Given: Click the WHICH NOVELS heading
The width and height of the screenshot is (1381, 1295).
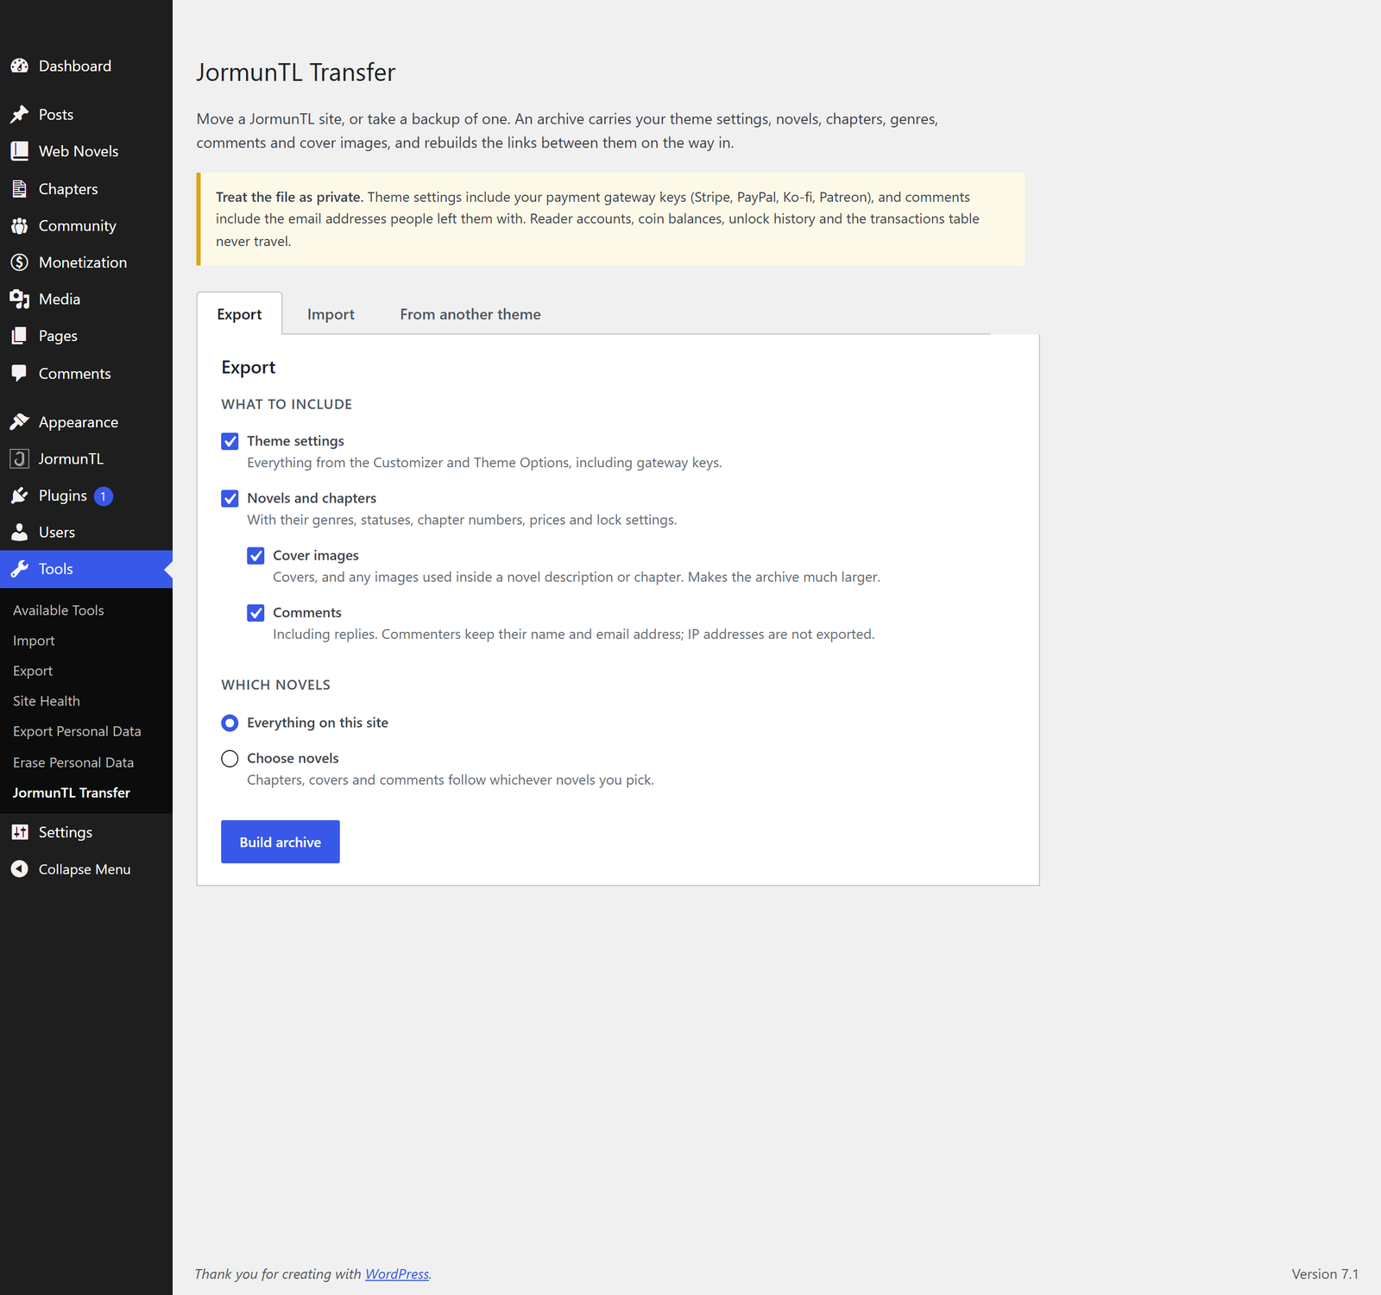Looking at the screenshot, I should (x=275, y=685).
